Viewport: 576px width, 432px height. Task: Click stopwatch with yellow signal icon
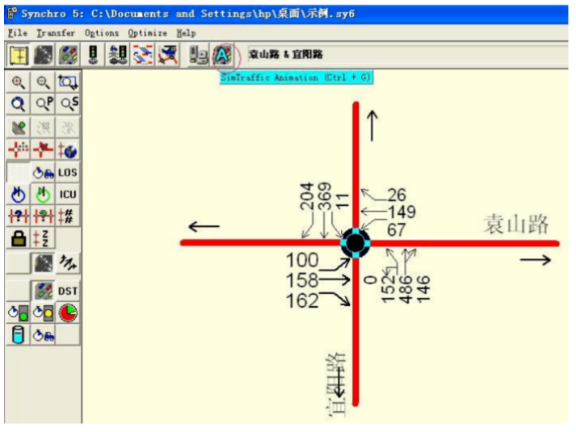click(43, 313)
